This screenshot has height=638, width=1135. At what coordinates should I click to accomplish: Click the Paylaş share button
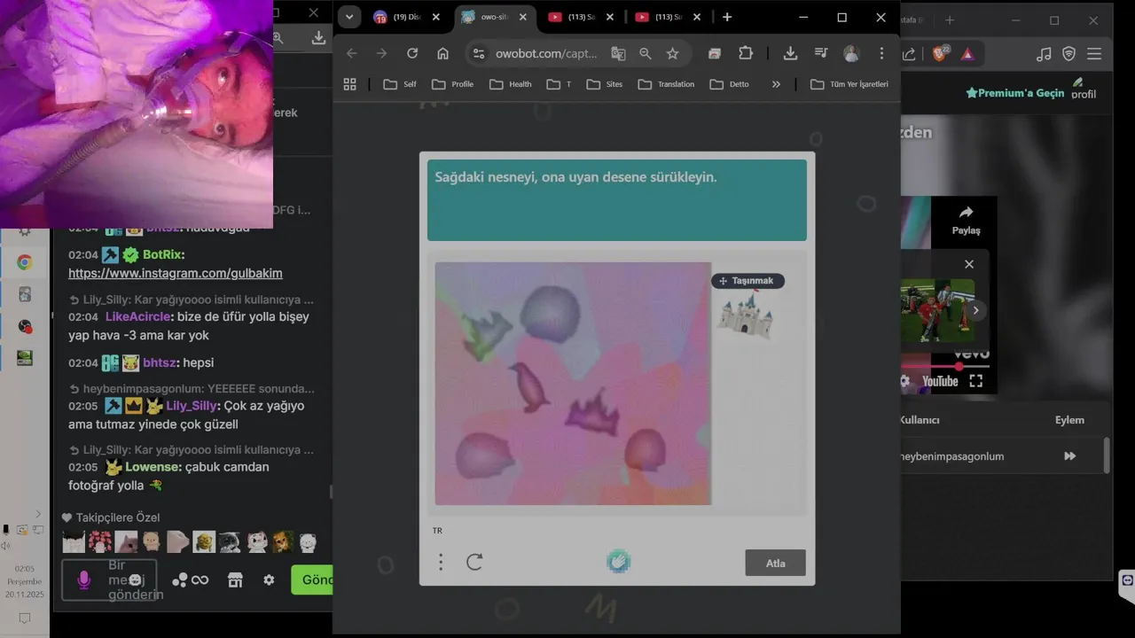pos(967,220)
